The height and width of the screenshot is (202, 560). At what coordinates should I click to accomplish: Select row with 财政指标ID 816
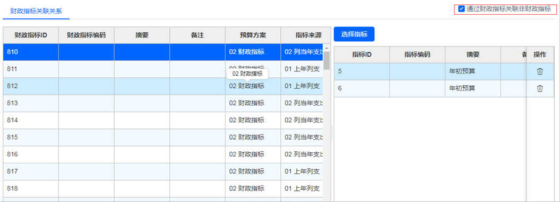(x=163, y=154)
